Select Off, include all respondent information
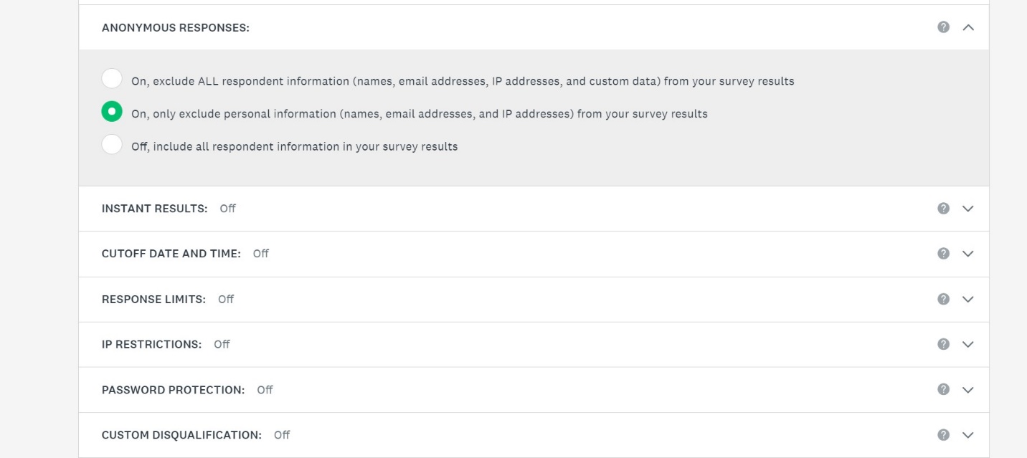 112,144
